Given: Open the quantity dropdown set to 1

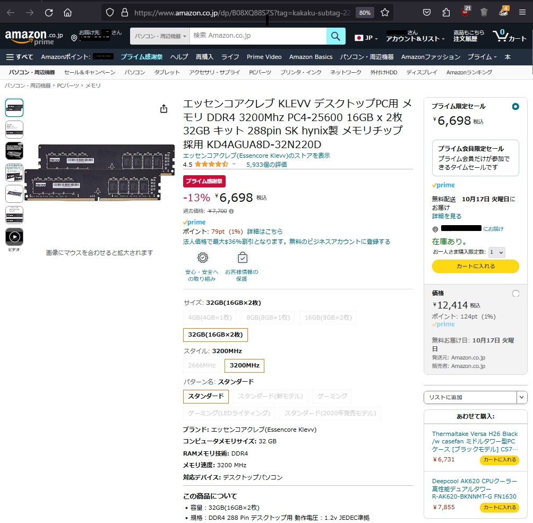Looking at the screenshot, I should pos(496,252).
